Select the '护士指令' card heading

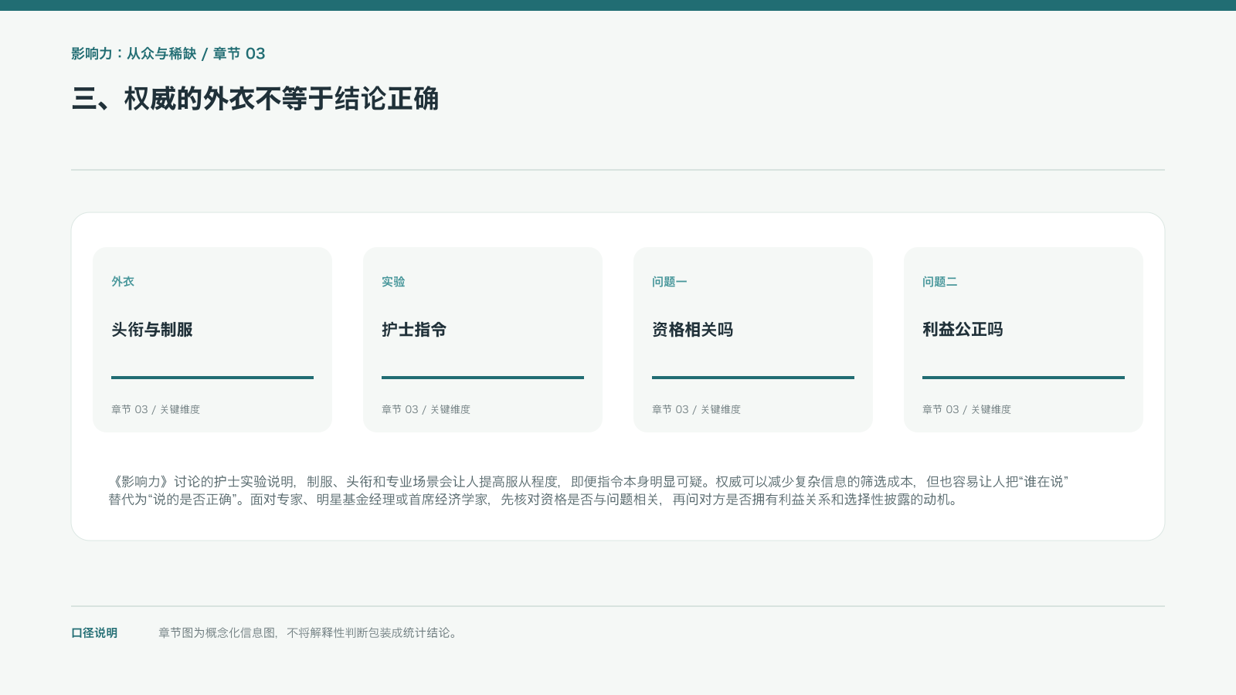pyautogui.click(x=414, y=330)
